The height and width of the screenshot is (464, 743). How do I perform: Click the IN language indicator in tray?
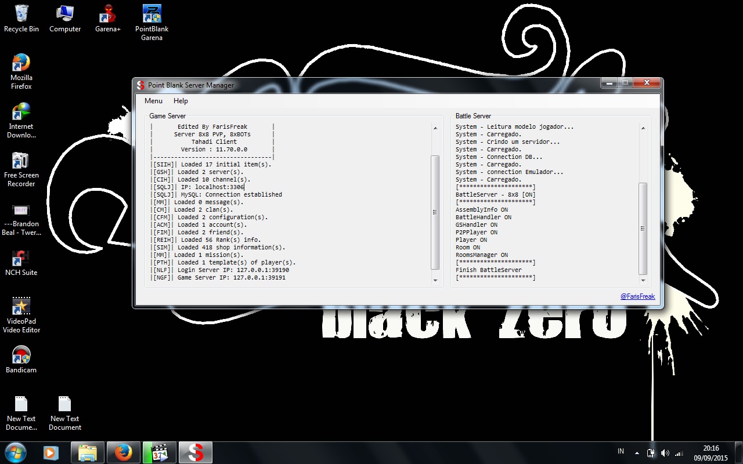pos(621,452)
